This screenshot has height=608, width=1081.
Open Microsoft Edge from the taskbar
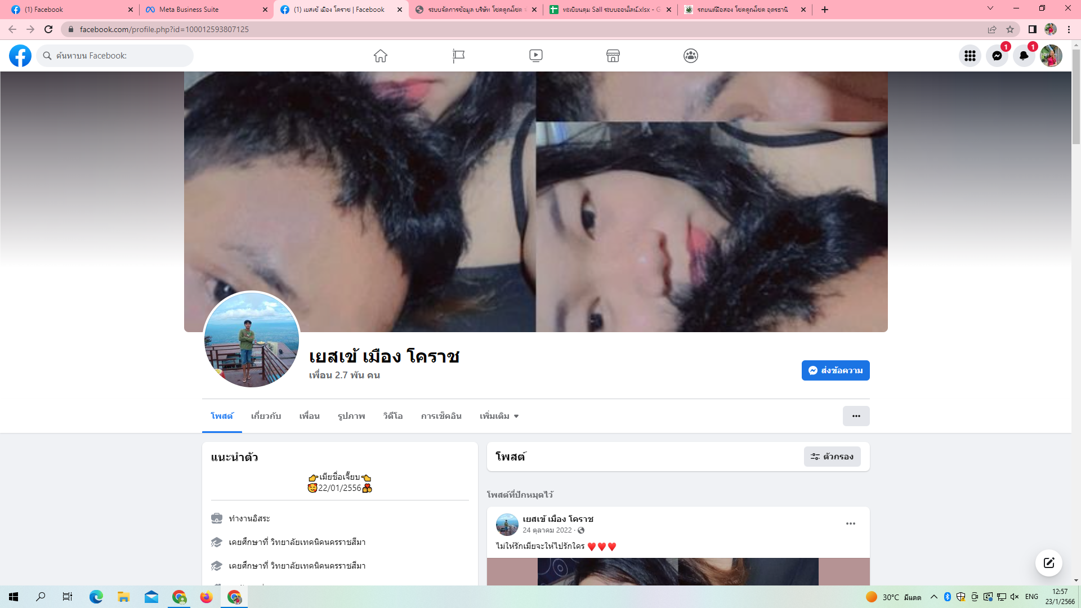click(x=96, y=597)
